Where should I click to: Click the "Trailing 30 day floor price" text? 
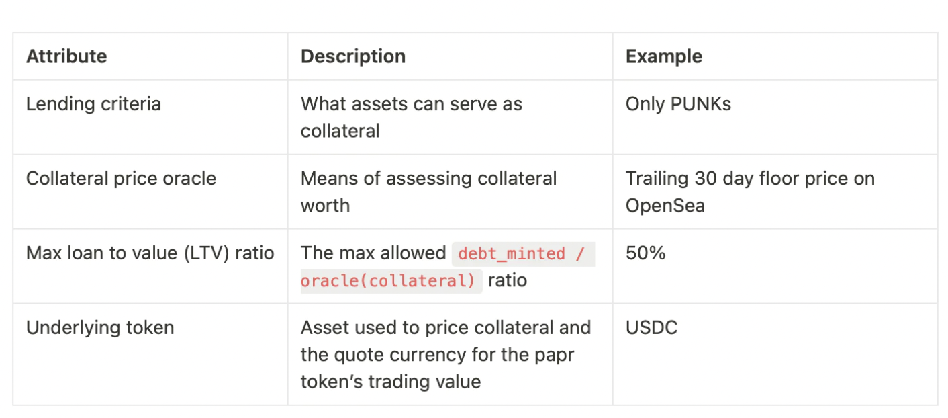749,179
